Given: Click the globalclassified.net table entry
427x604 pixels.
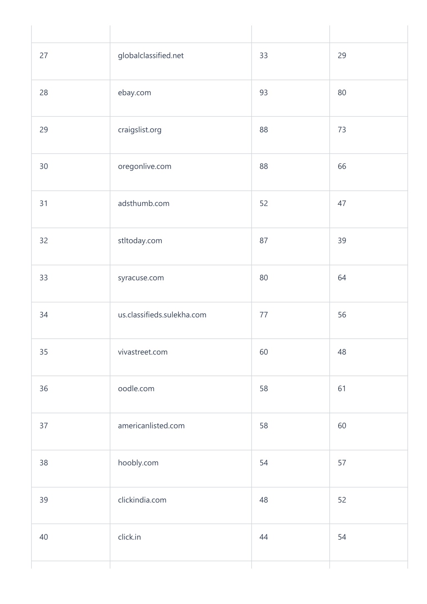Looking at the screenshot, I should 151,55.
